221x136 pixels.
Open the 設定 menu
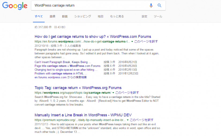coord(144,17)
